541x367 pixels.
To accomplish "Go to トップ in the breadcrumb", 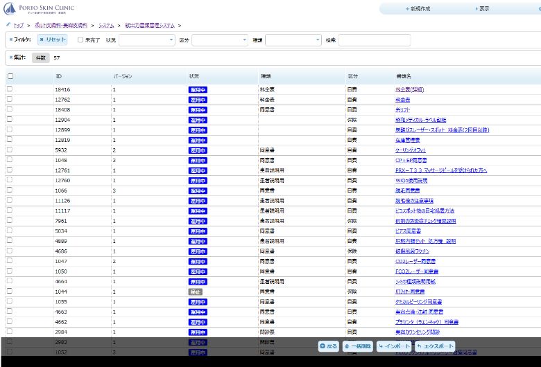I will pyautogui.click(x=19, y=26).
